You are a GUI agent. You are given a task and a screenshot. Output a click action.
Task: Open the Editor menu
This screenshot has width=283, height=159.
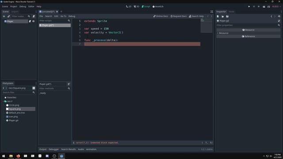(31, 7)
